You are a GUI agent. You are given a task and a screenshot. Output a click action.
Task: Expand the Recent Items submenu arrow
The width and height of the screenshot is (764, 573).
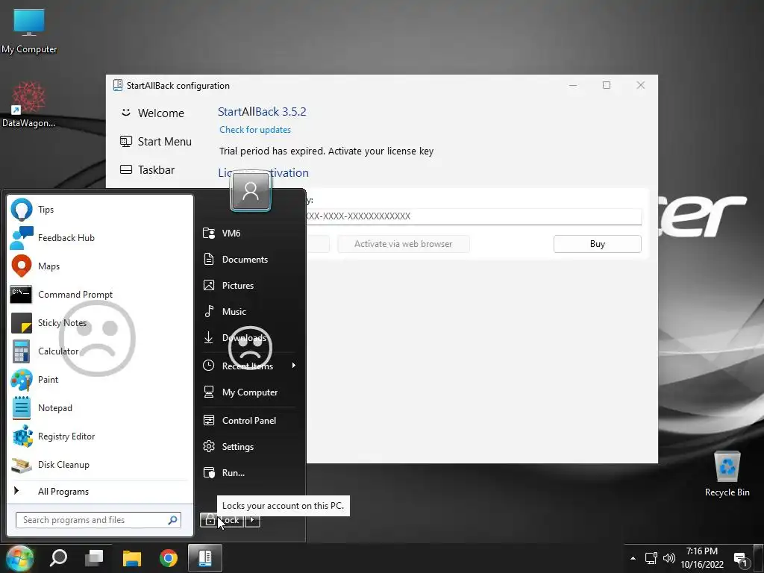point(294,366)
